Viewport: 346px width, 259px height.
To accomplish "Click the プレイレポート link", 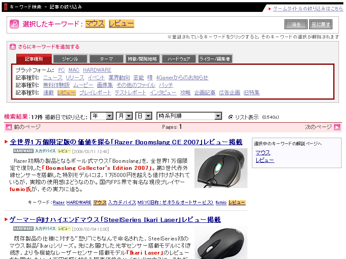I will pos(95,93).
